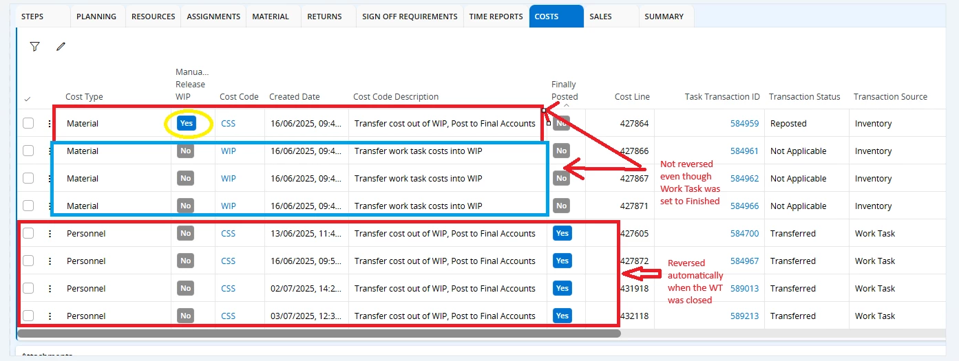This screenshot has width=959, height=361.
Task: Open task transaction link 584962
Action: 744,179
